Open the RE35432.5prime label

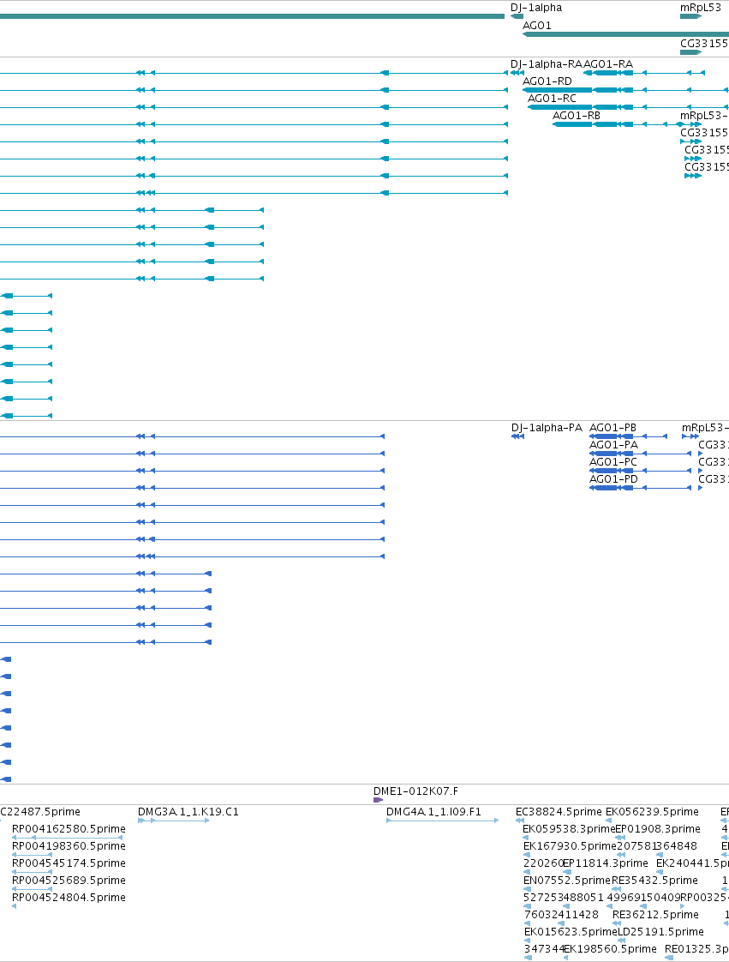654,881
